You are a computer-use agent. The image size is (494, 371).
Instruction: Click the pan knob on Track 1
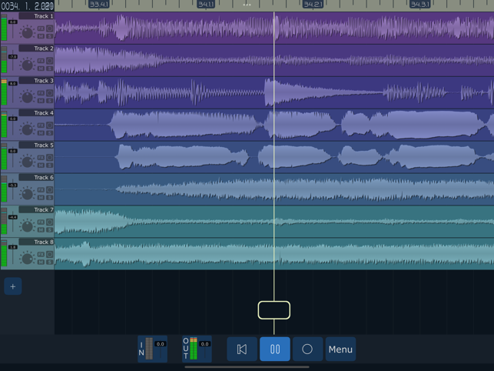tap(28, 32)
